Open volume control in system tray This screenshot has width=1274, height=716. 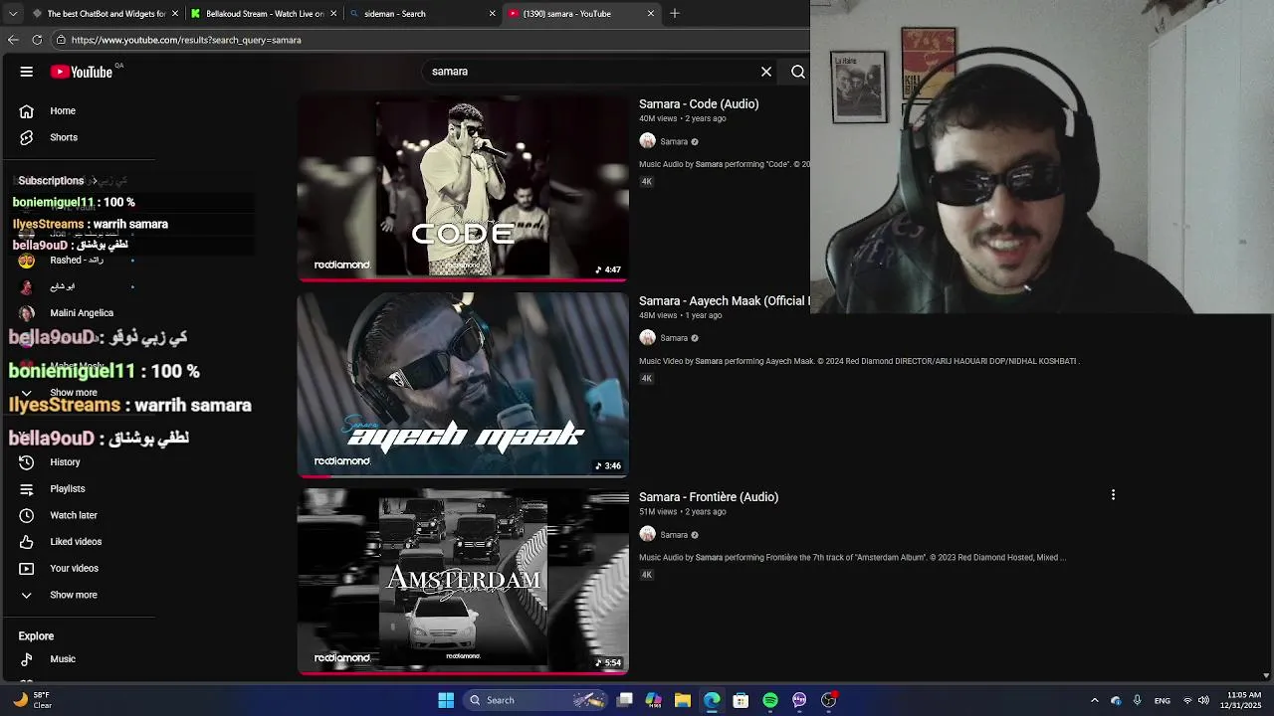click(x=1203, y=700)
